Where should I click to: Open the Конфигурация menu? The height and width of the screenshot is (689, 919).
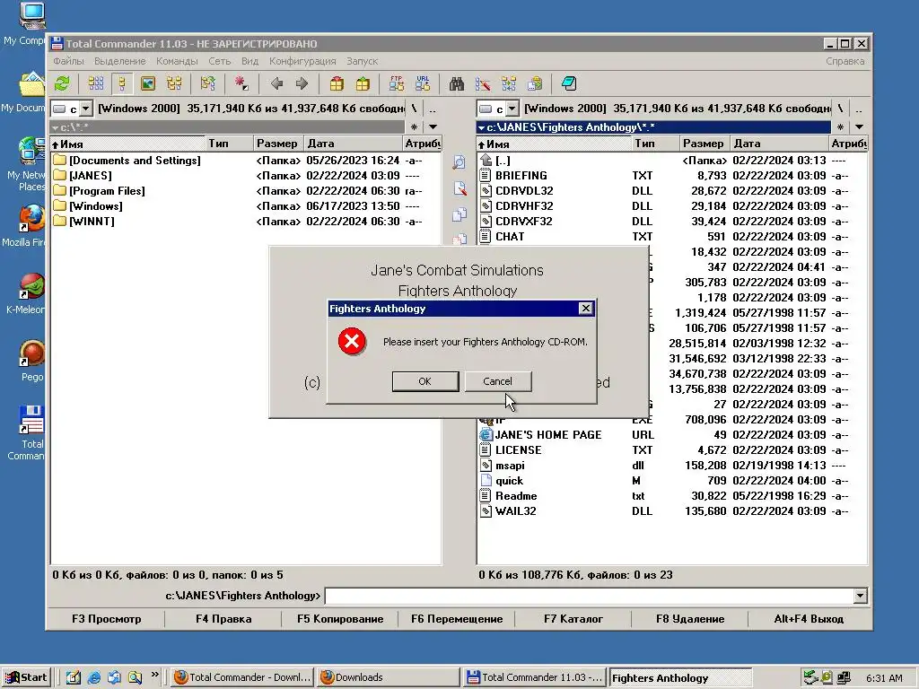pyautogui.click(x=302, y=61)
